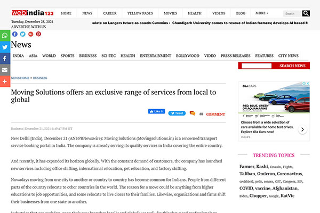Open the ad info icon on Ola Cars ad
The image size is (320, 213).
point(304,84)
